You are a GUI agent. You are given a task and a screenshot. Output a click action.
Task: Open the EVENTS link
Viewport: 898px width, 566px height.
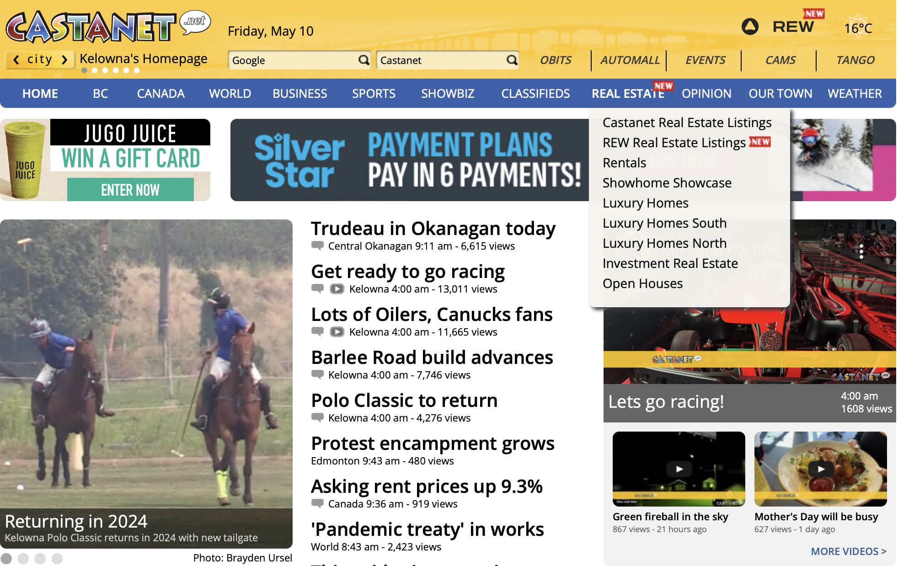[x=705, y=60]
